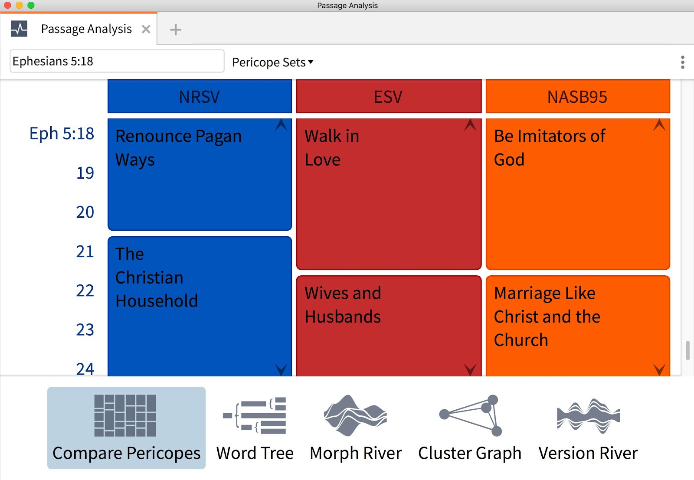Open the Cluster Graph visualization
The width and height of the screenshot is (694, 480).
(x=469, y=429)
